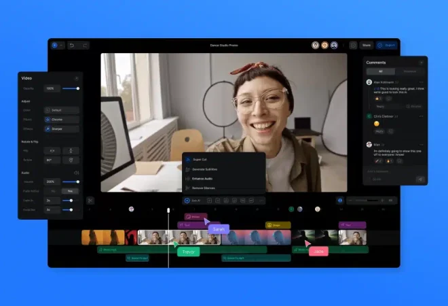This screenshot has height=306, width=448.
Task: Choose Remove Silences in AI menu
Action: (224, 188)
